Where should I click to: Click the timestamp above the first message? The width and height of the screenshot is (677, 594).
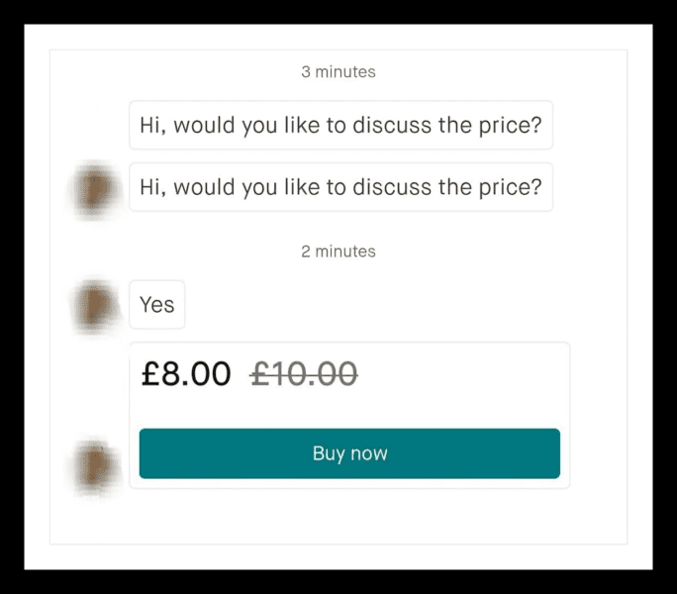[x=338, y=71]
